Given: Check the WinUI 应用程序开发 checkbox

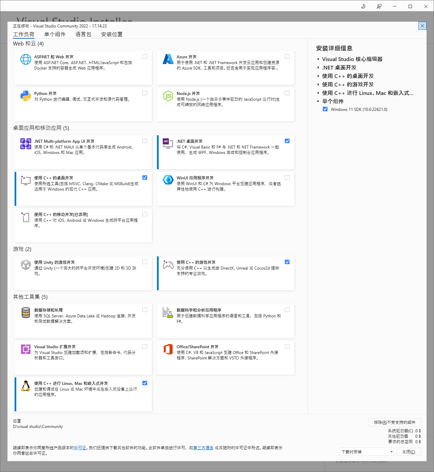Looking at the screenshot, I should 287,178.
